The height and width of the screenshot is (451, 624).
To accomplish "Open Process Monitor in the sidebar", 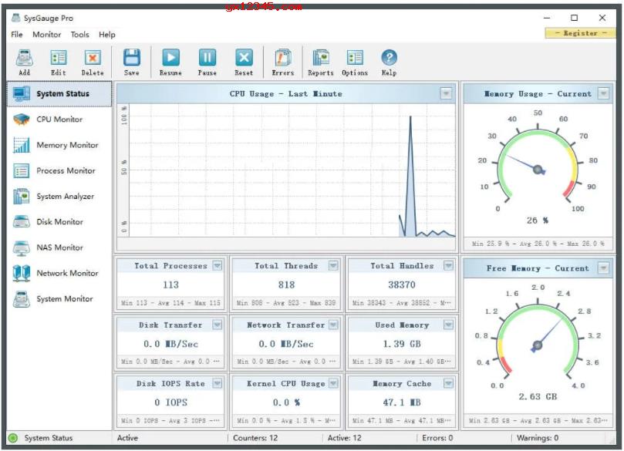I will (x=59, y=170).
